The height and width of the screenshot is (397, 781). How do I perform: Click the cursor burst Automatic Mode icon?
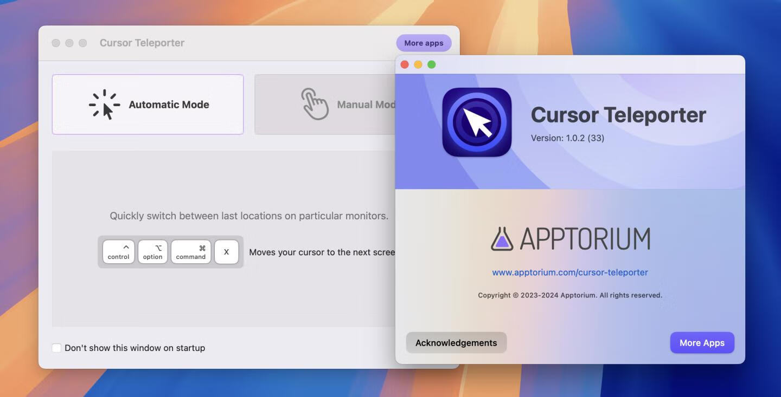click(x=104, y=105)
